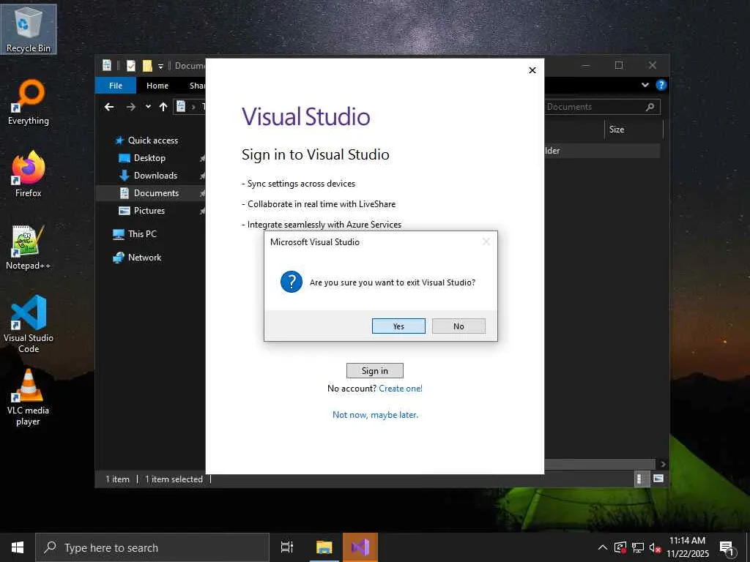Open the clock showing 11:14 AM
This screenshot has height=562, width=750.
point(687,547)
